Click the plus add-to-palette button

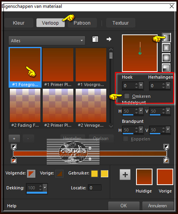pyautogui.click(x=125, y=174)
